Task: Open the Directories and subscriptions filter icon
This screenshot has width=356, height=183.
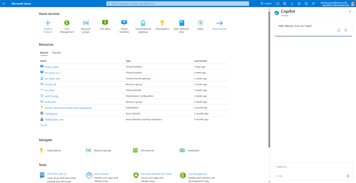Action: [x=285, y=4]
